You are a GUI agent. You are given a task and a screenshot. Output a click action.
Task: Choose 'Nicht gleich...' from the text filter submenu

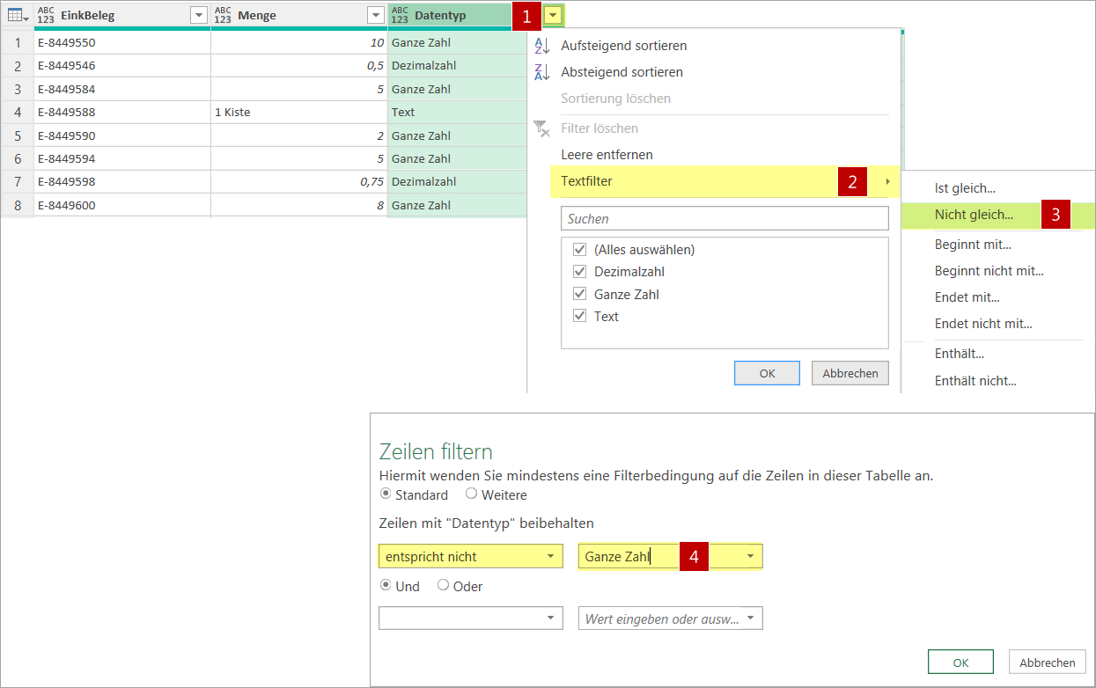pyautogui.click(x=973, y=215)
